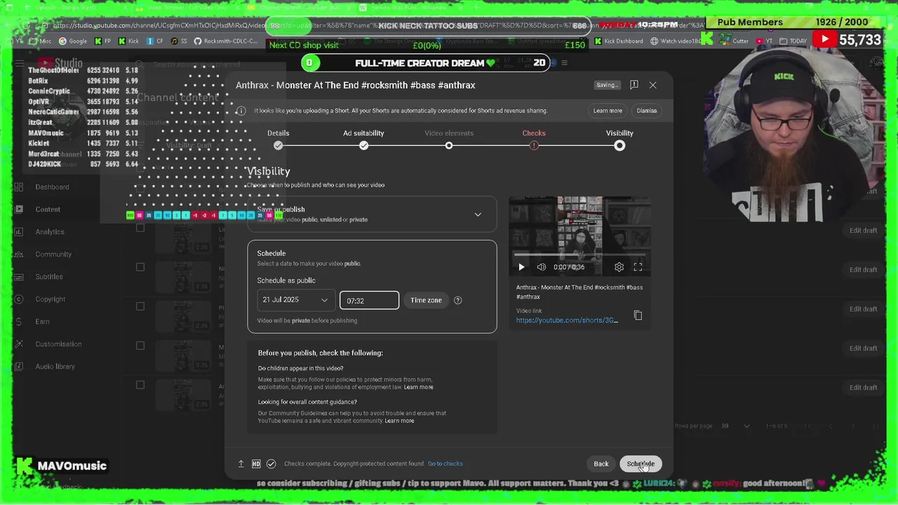Select the Visibility step
The height and width of the screenshot is (505, 898).
coord(619,139)
